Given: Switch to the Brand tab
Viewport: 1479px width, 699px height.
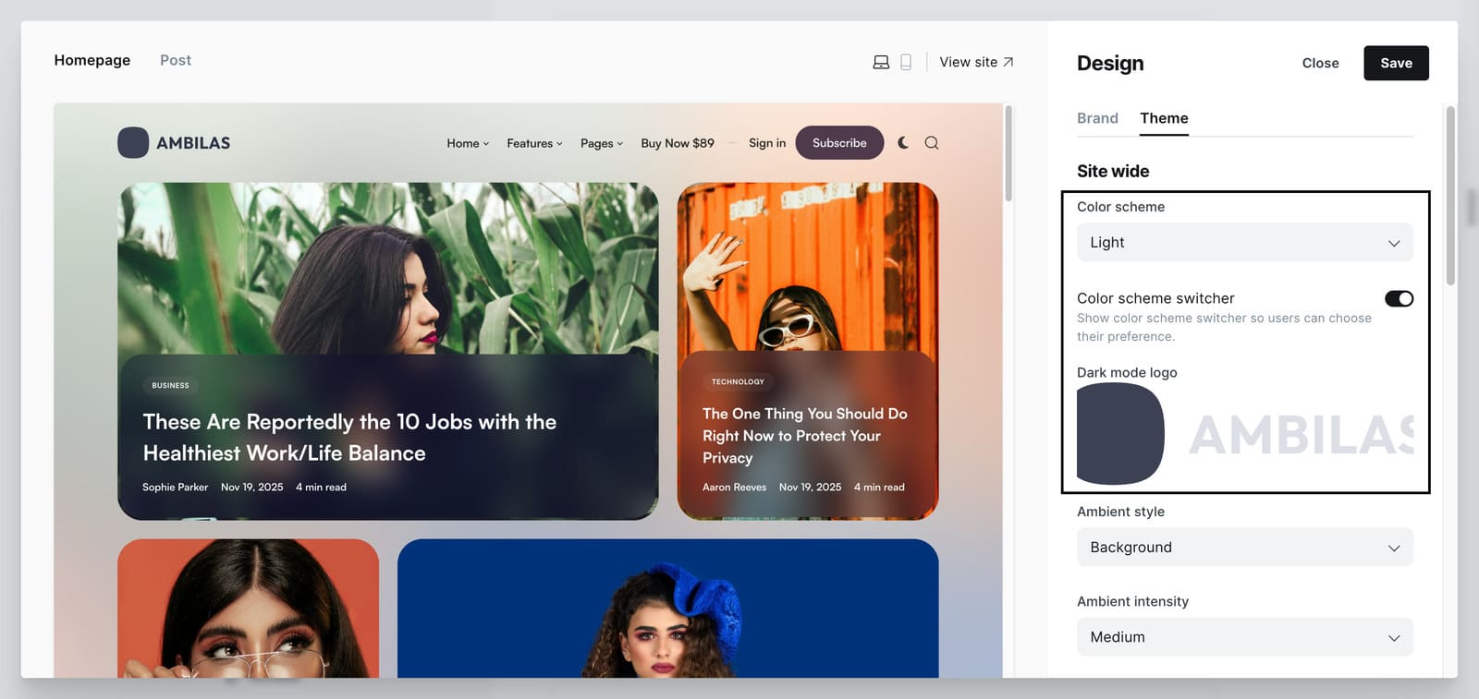Looking at the screenshot, I should coord(1097,118).
